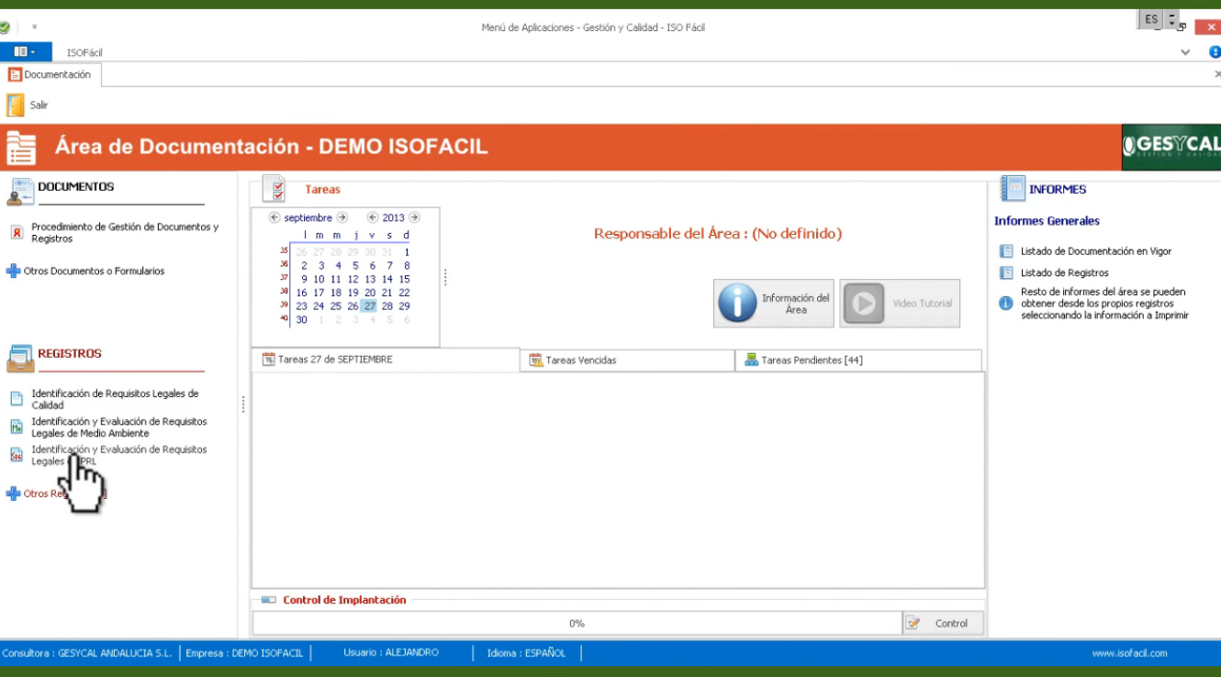Click the septiembre month label
The image size is (1221, 677).
tap(308, 218)
